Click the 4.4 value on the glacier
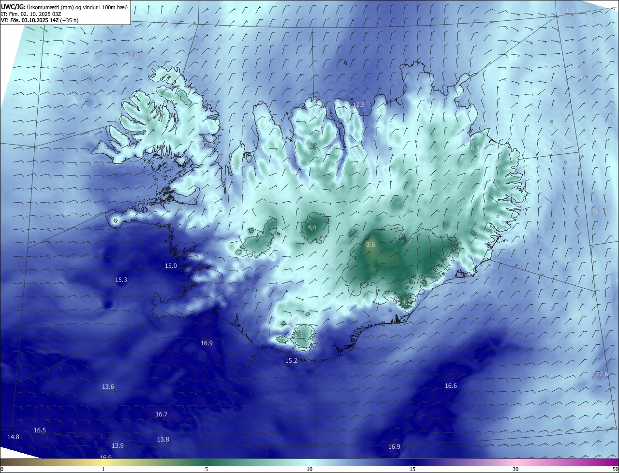 pos(312,227)
